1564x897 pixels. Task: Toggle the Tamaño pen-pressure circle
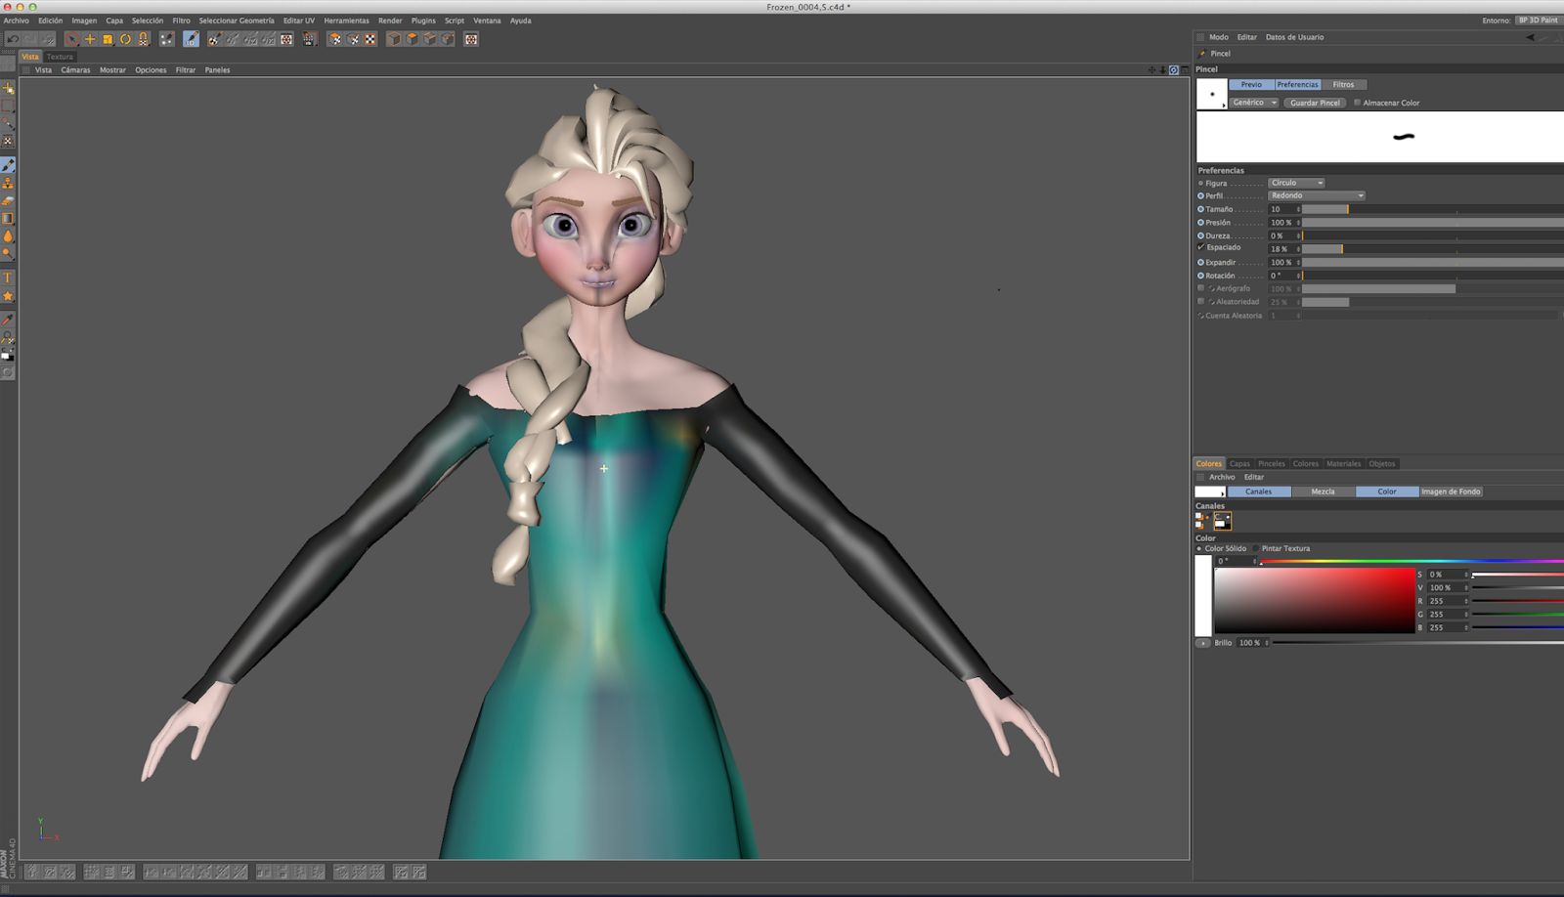click(x=1201, y=209)
